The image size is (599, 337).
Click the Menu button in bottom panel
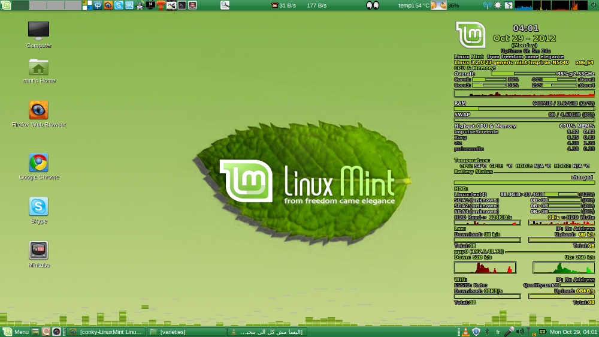coord(16,332)
